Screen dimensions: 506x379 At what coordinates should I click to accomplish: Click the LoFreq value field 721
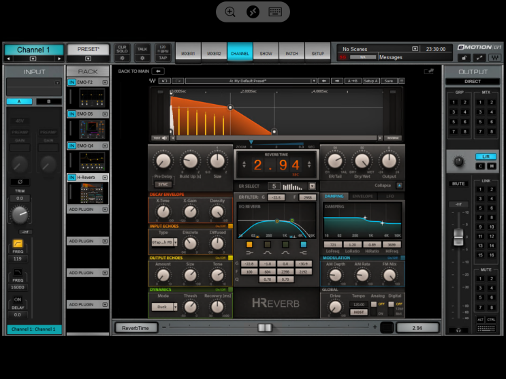point(333,244)
